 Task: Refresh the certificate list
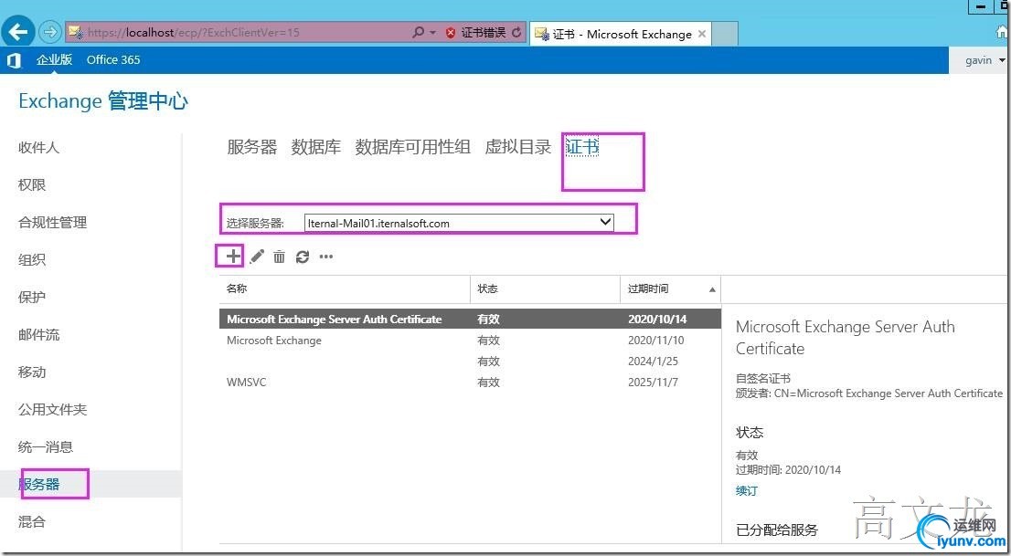click(x=303, y=257)
